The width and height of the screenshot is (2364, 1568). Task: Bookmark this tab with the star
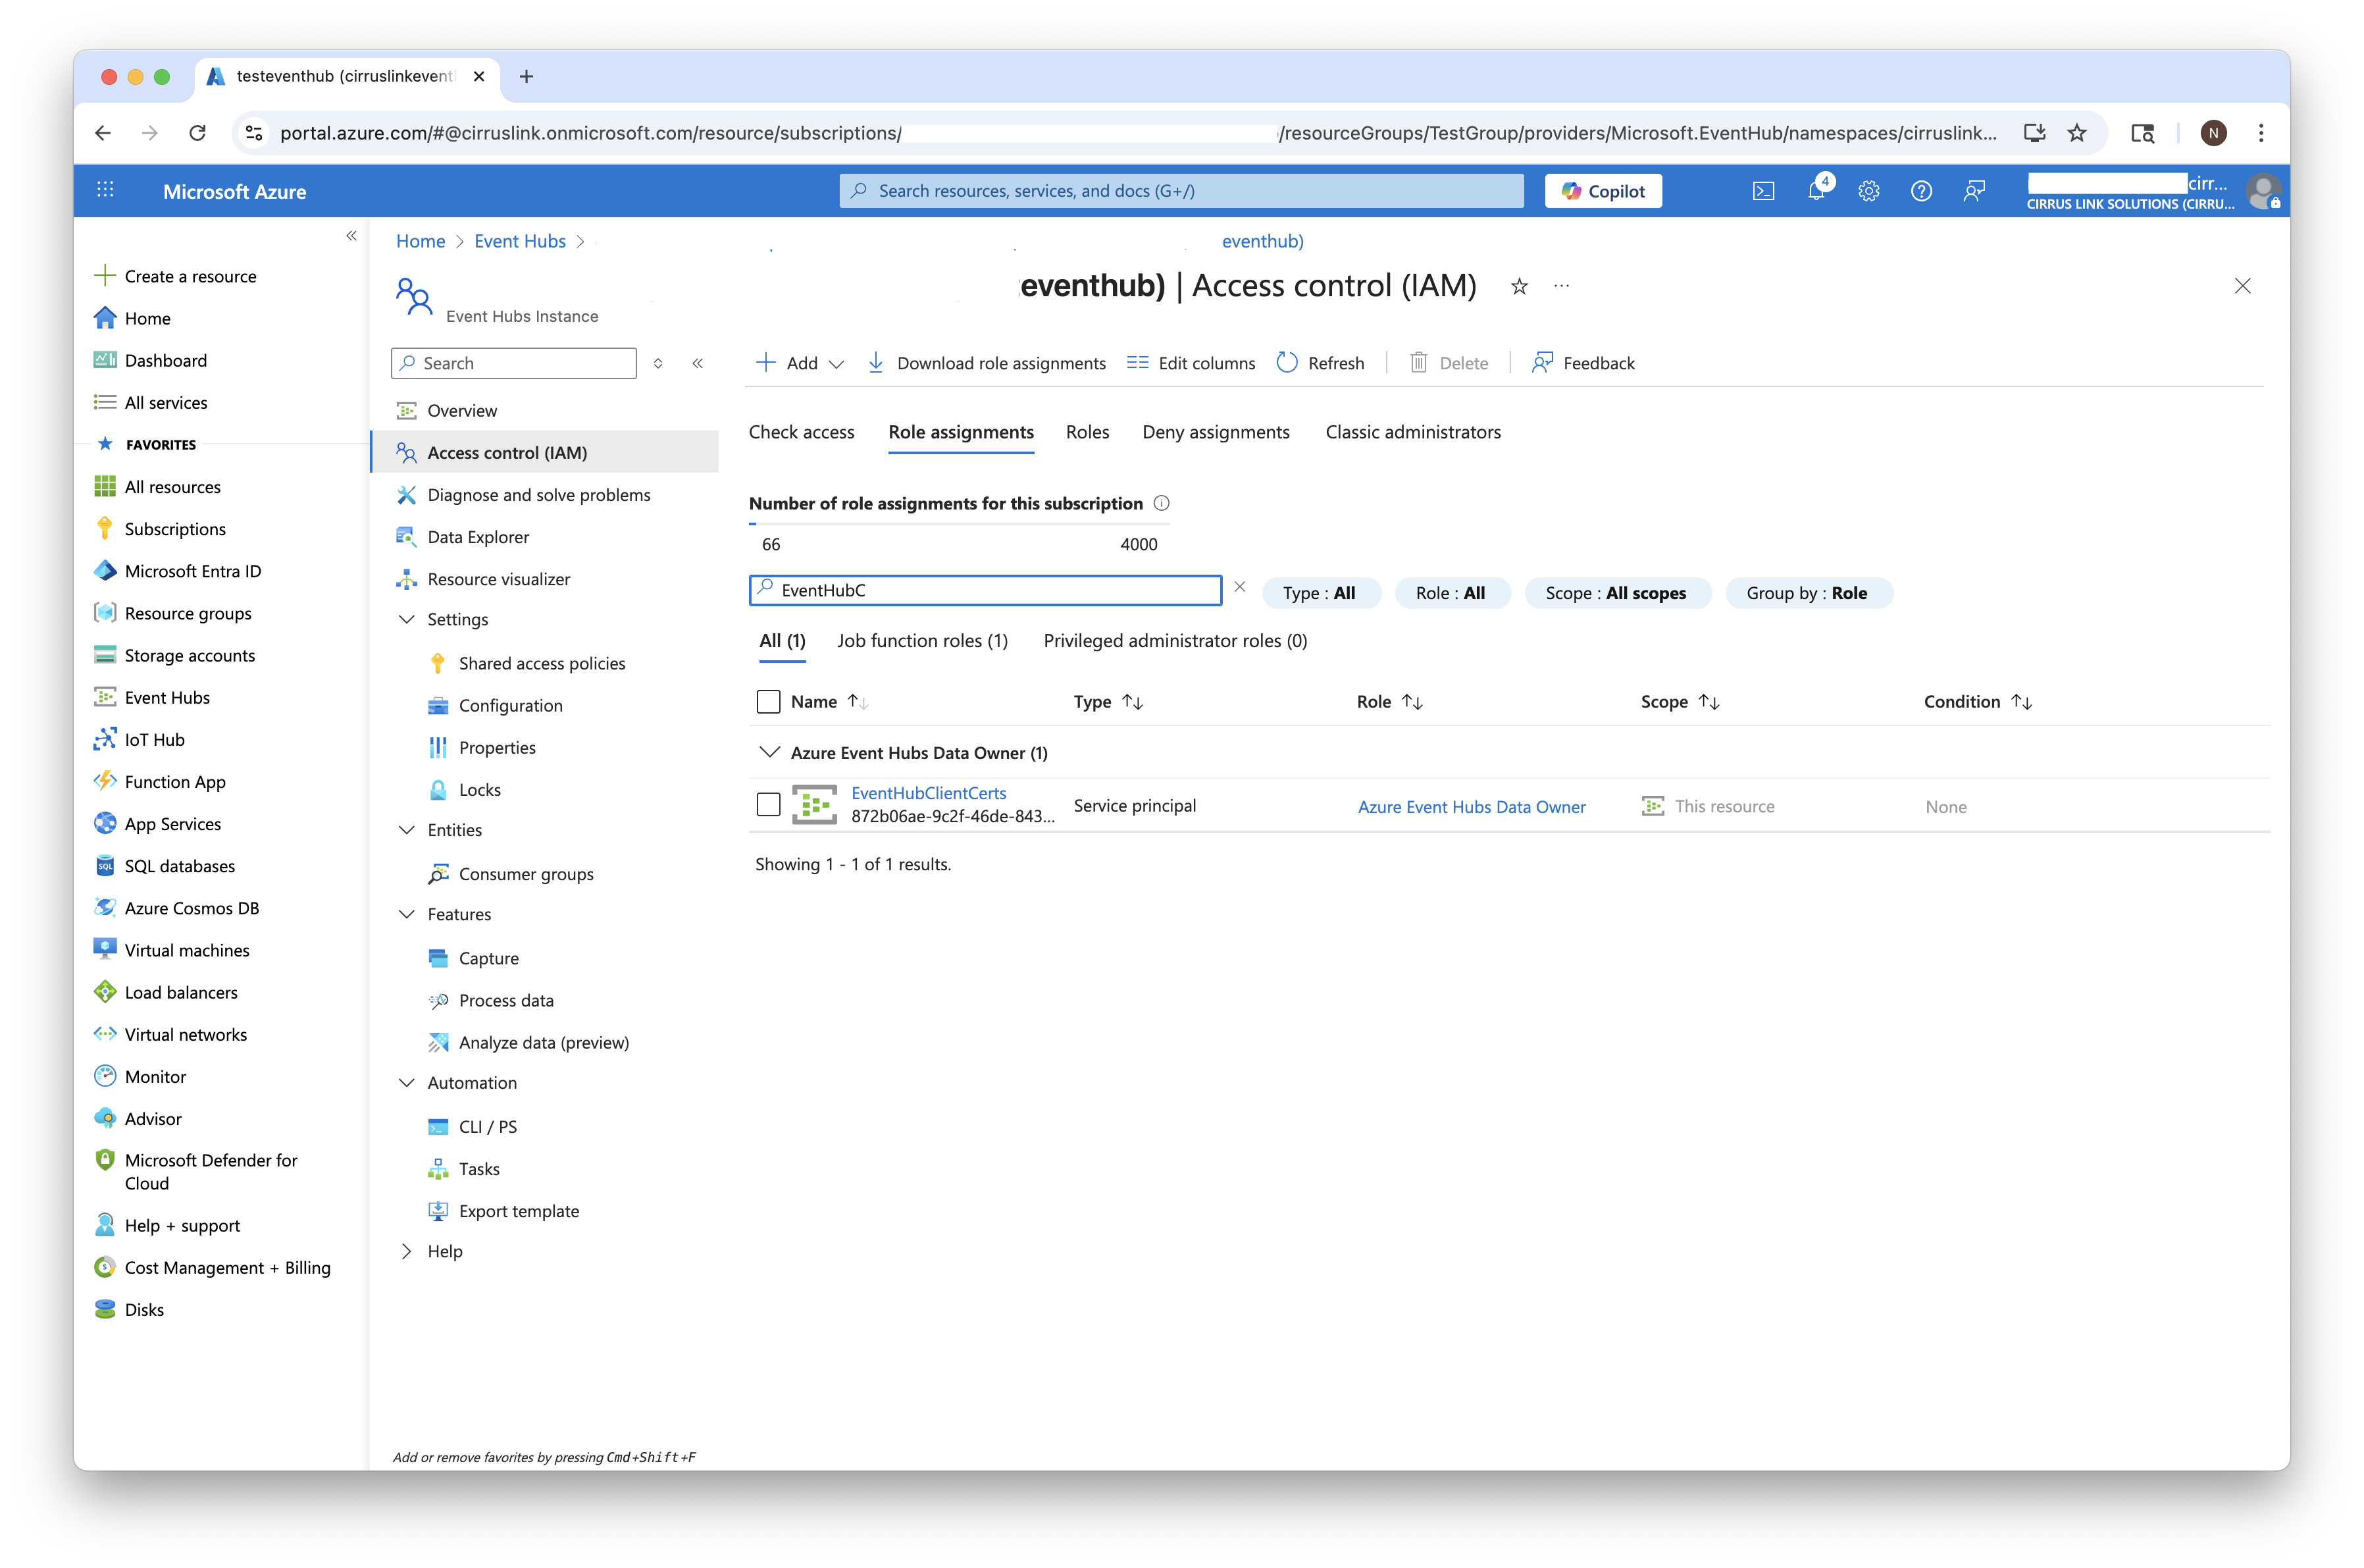[2077, 133]
